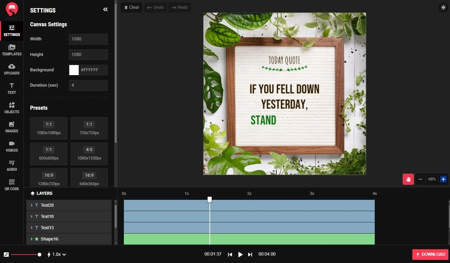Open the Uploads panel
450x263 pixels.
pyautogui.click(x=12, y=69)
